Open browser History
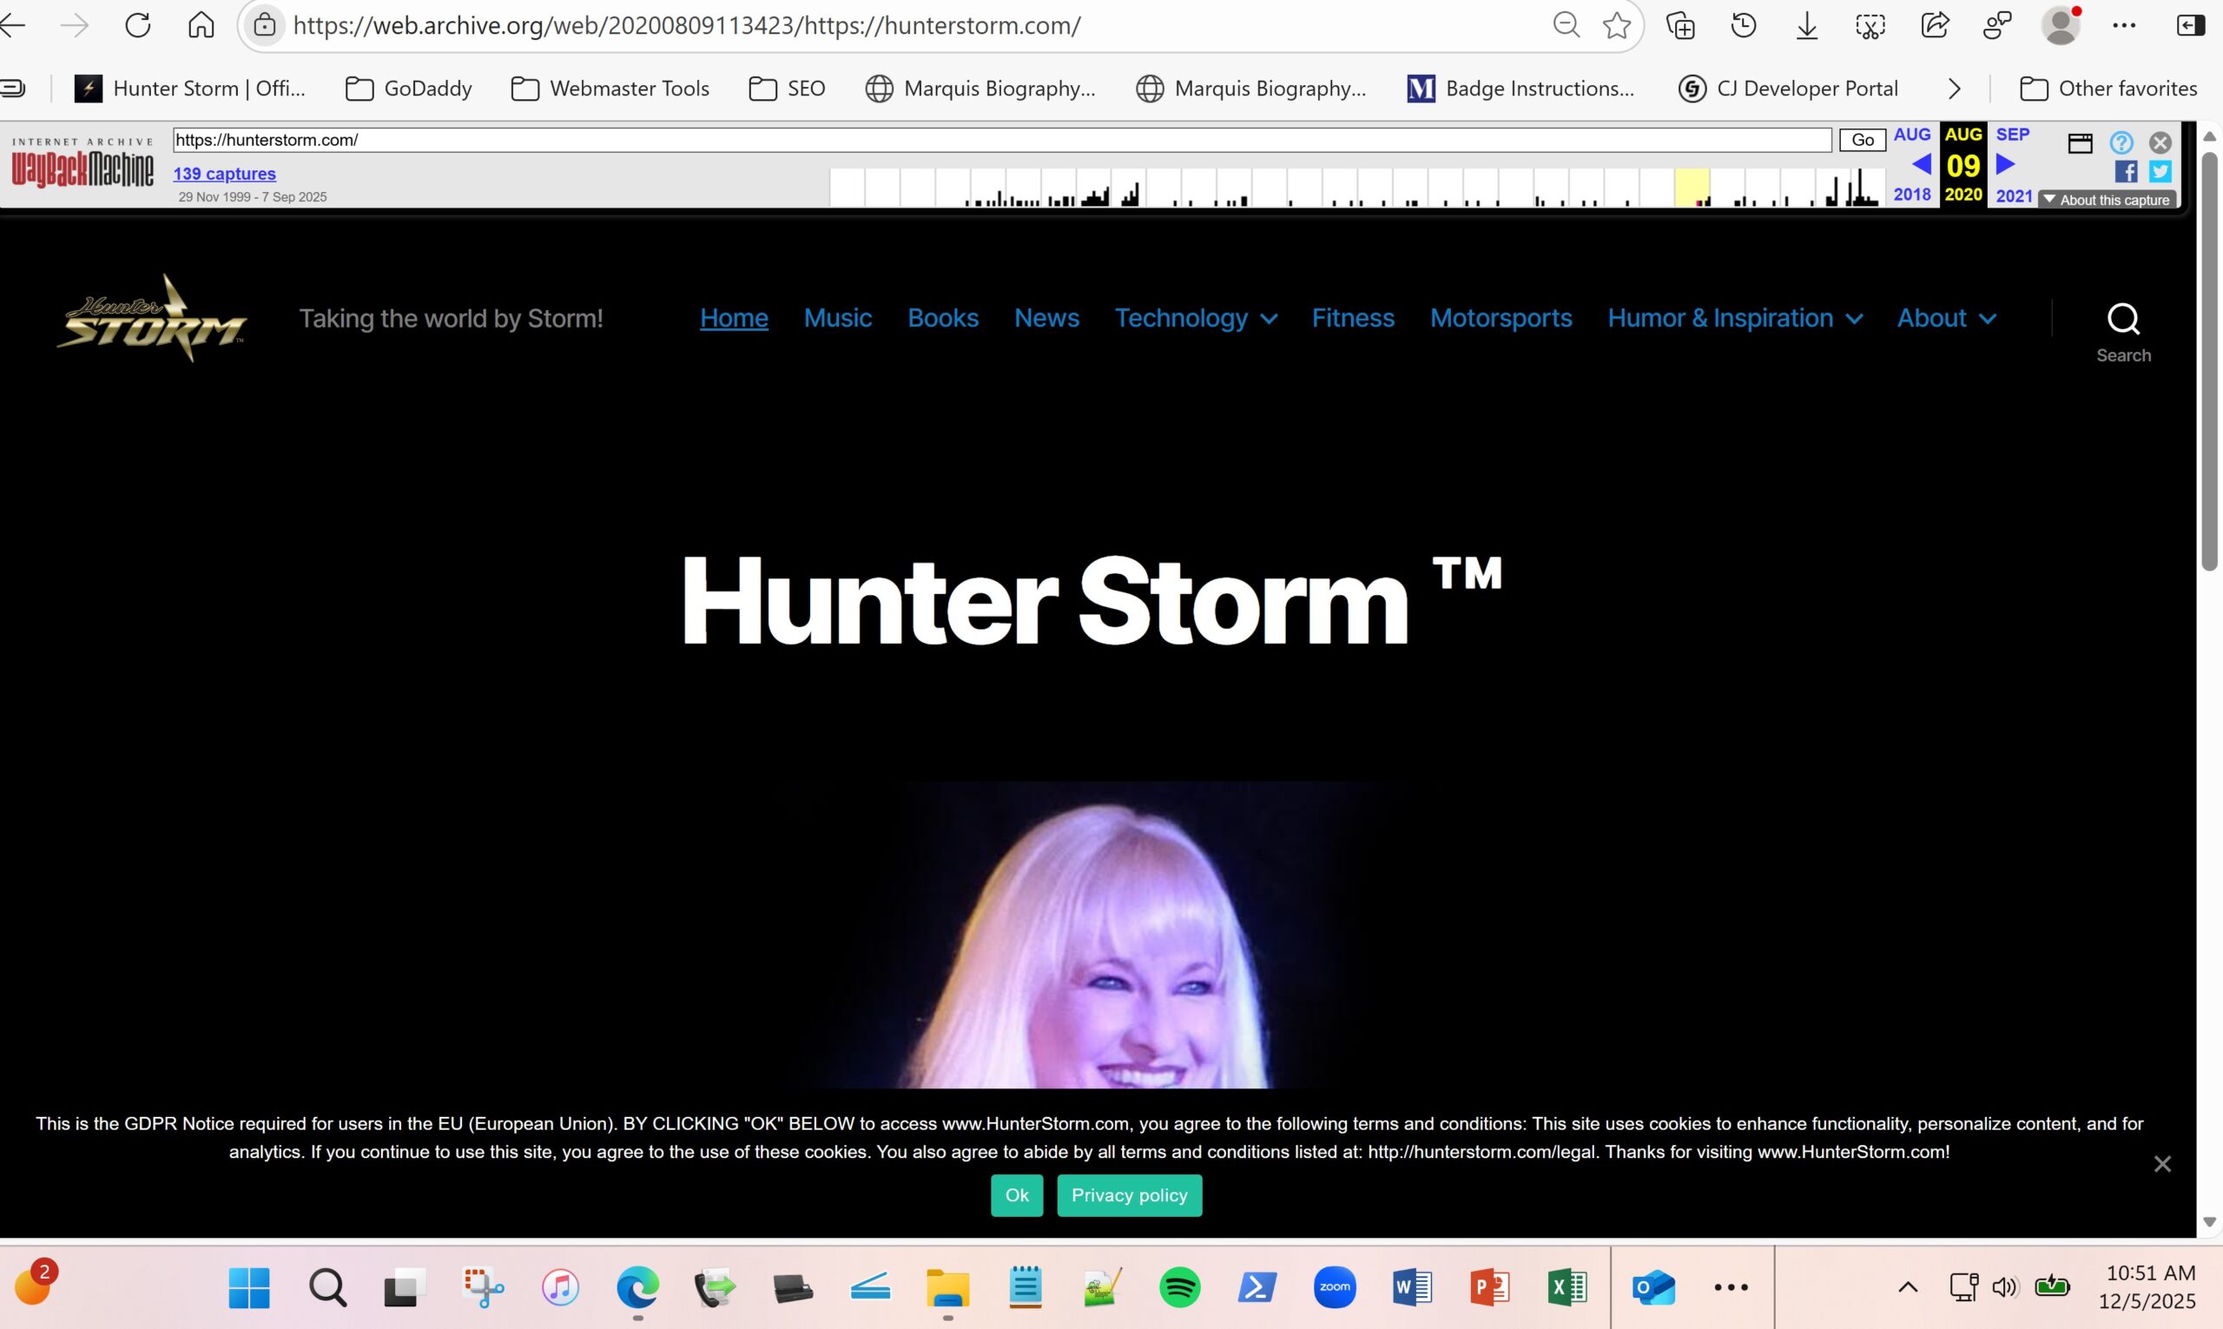 [1743, 25]
